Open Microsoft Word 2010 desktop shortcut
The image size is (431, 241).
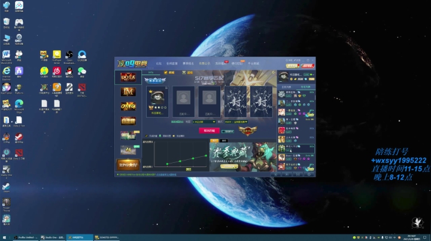pyautogui.click(x=7, y=57)
